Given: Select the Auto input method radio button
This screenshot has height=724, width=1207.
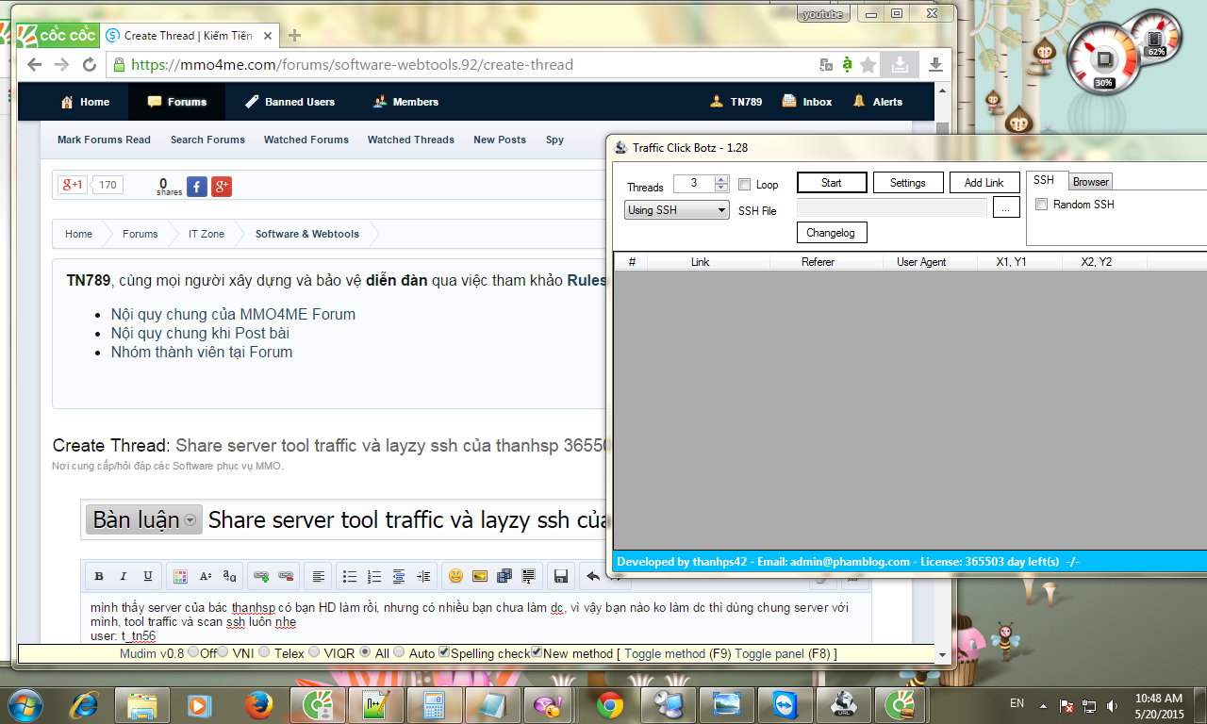Looking at the screenshot, I should click(399, 652).
